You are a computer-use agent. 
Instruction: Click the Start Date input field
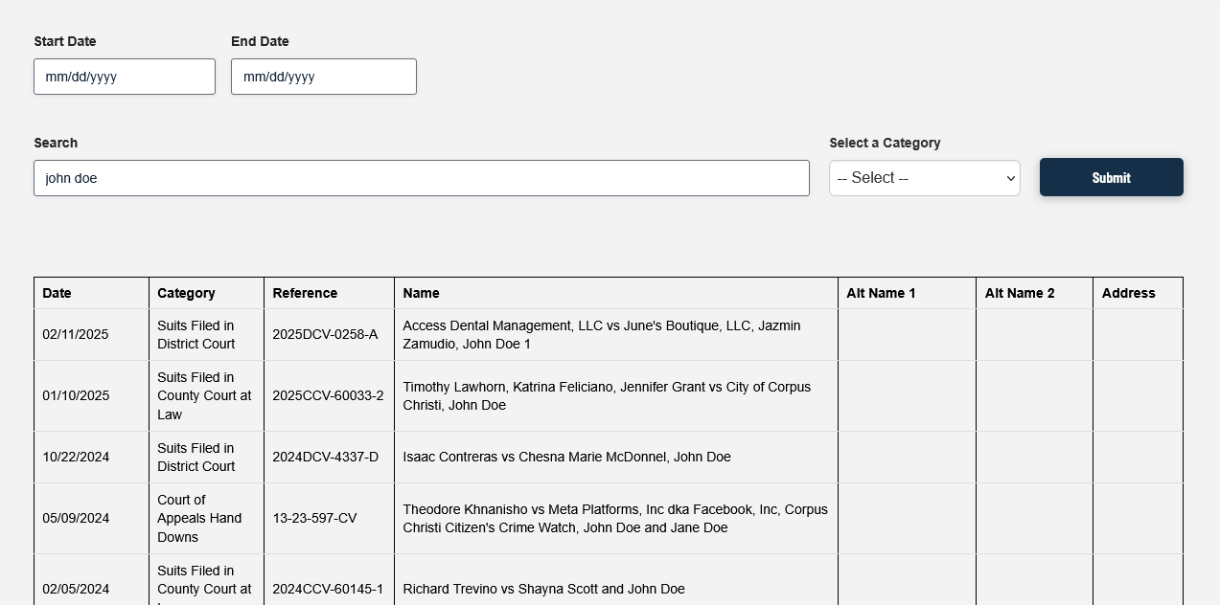coord(125,77)
